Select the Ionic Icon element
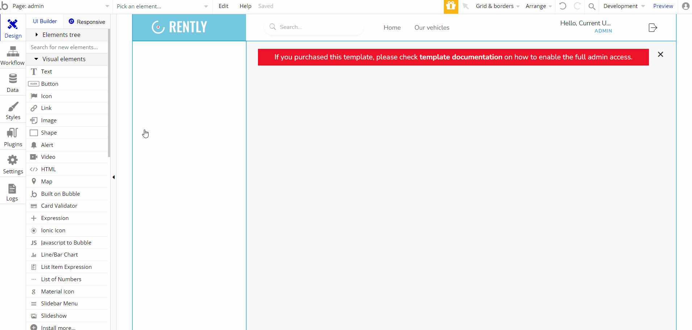This screenshot has width=692, height=330. pos(67,230)
